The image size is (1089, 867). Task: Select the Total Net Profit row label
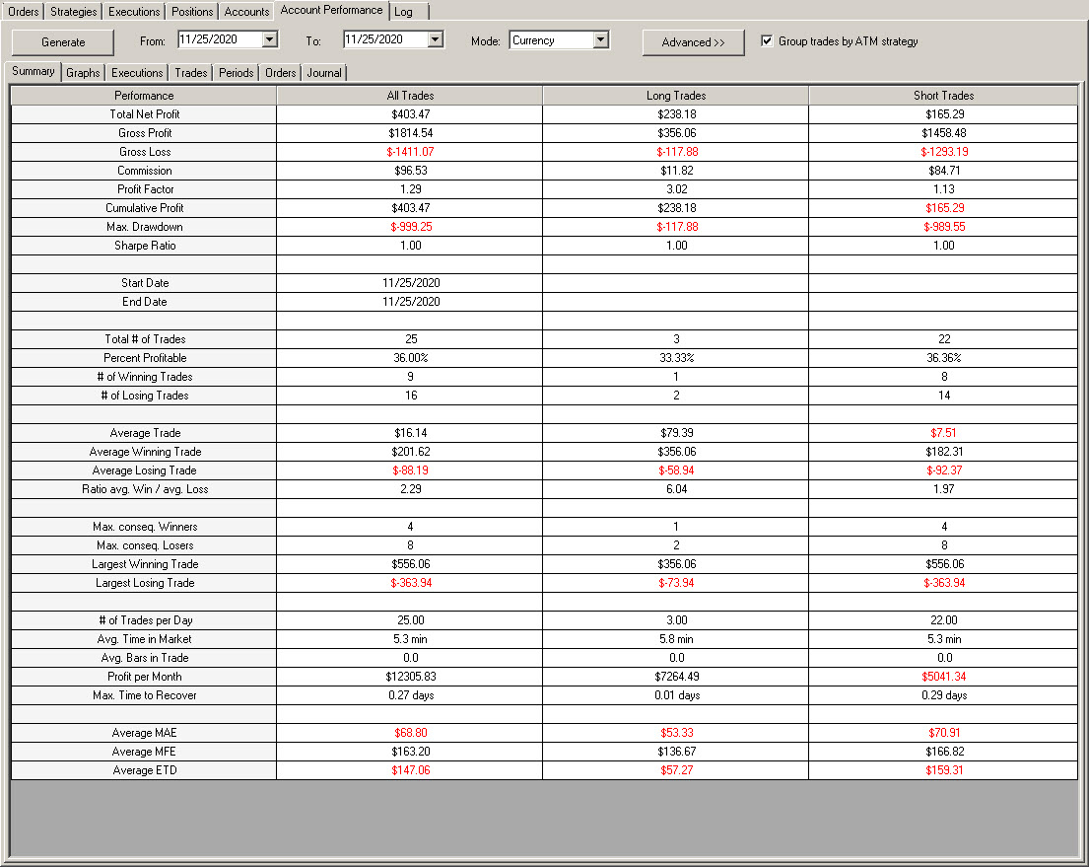pos(145,114)
